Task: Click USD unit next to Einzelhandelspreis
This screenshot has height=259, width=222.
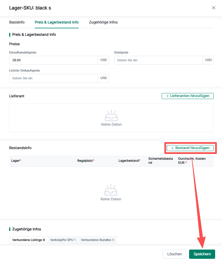Action: (x=104, y=60)
